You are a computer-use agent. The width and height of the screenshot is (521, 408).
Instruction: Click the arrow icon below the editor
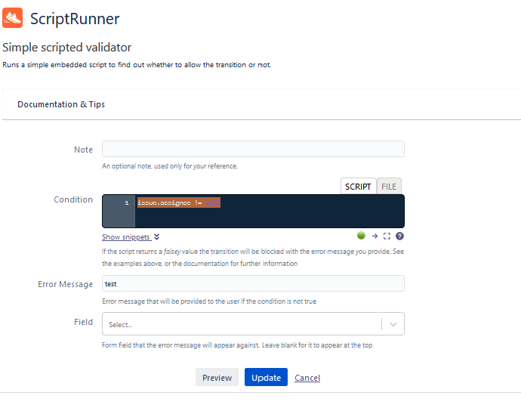375,236
